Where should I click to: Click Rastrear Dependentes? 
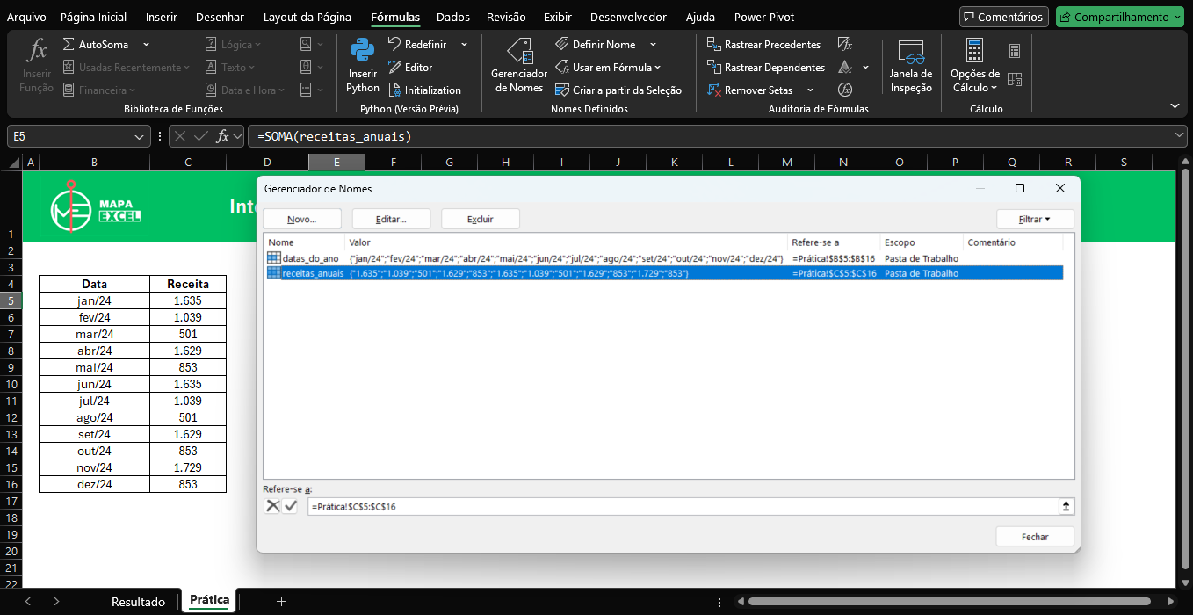coord(766,67)
